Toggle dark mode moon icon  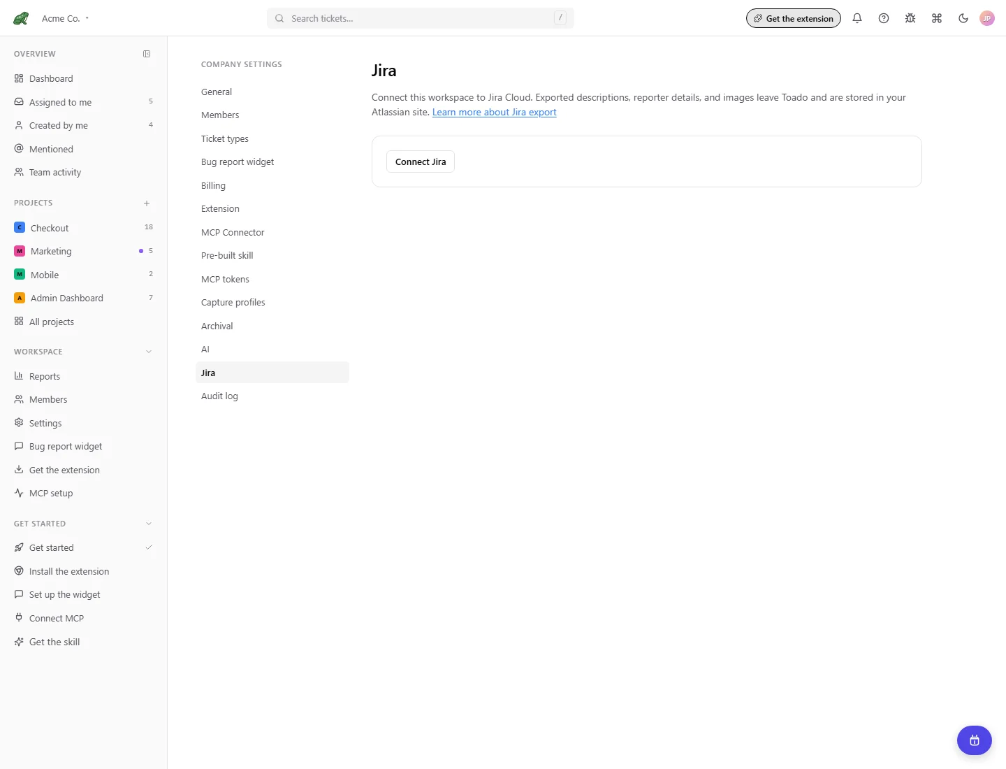pos(963,18)
